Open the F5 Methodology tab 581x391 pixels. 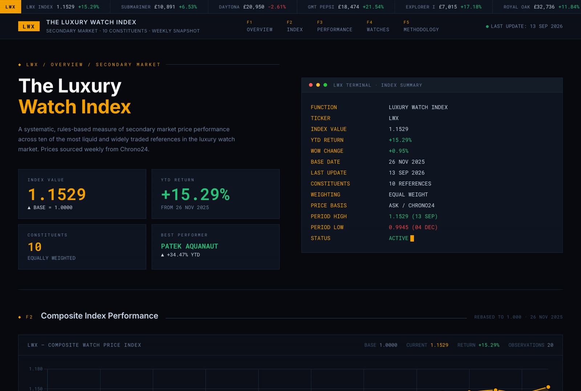click(421, 26)
